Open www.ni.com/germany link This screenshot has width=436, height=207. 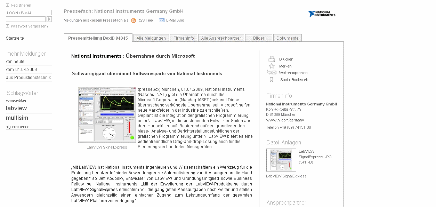click(285, 120)
